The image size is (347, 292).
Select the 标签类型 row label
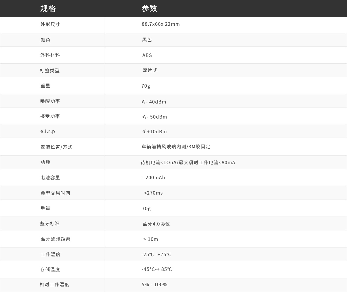[x=50, y=71]
